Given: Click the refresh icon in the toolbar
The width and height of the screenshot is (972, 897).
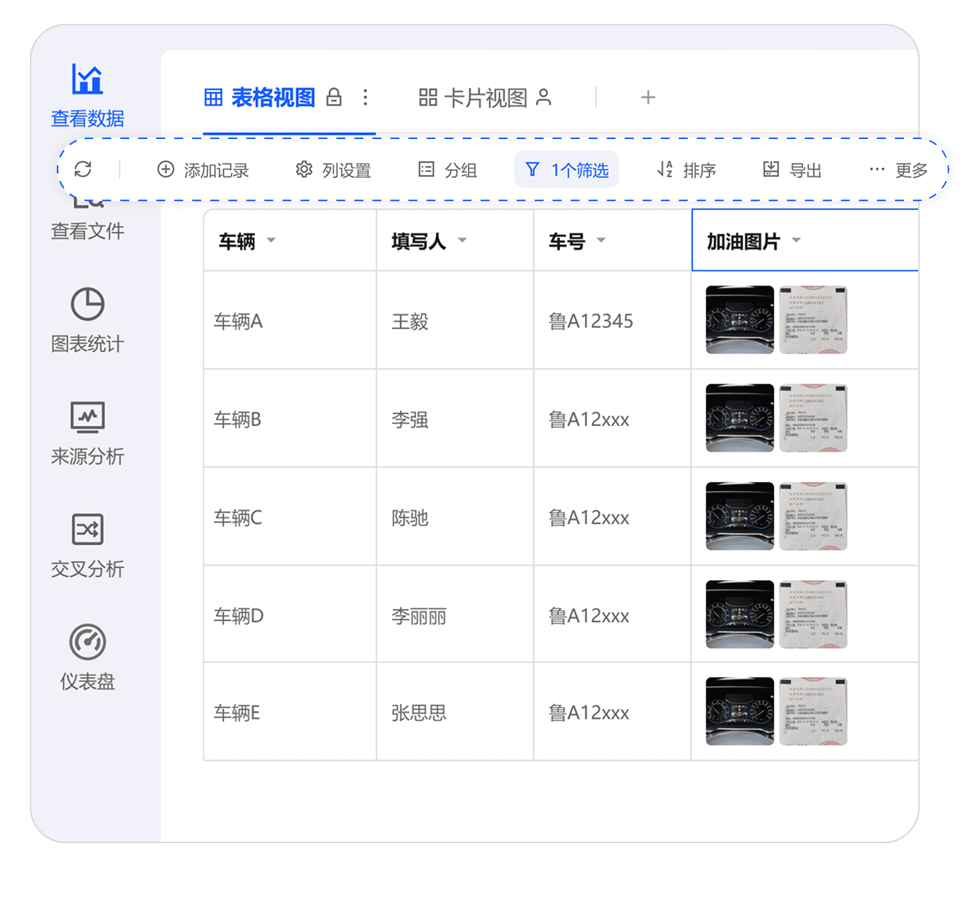Looking at the screenshot, I should click(83, 170).
